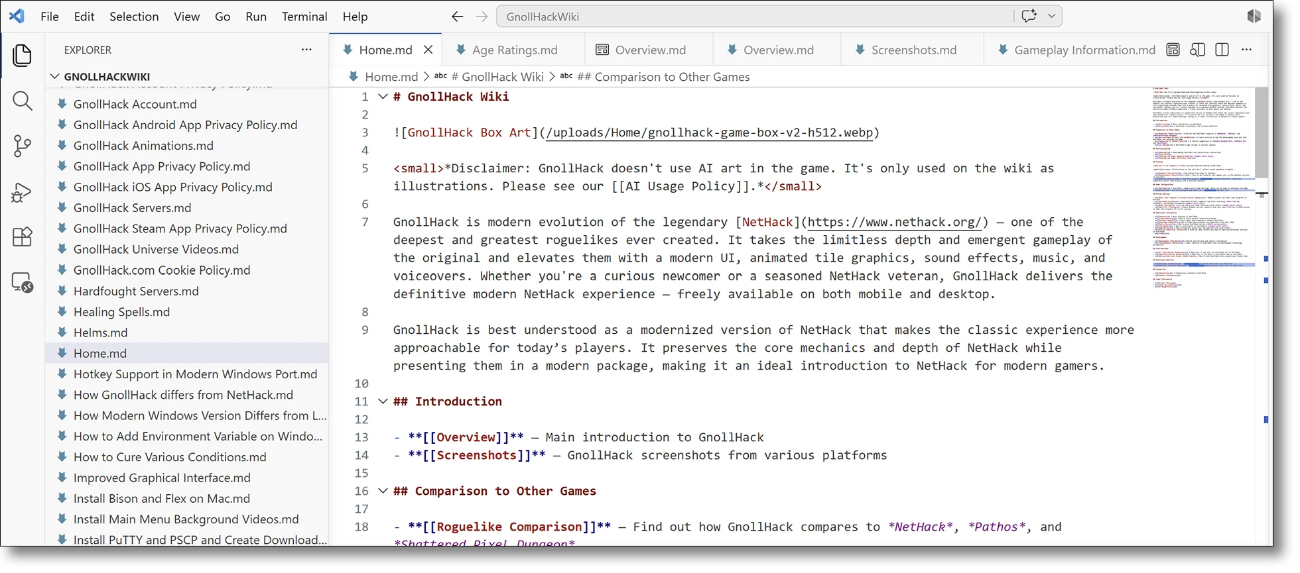Open GnollHack App Privacy Policy.md
The image size is (1300, 573).
(x=162, y=166)
